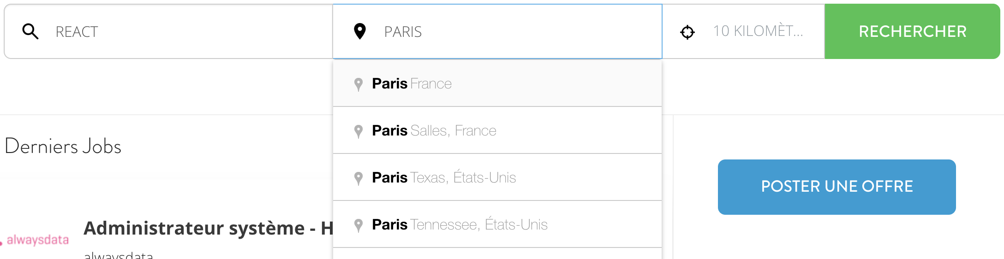The image size is (1004, 259).
Task: Start the search with the Rechercher button
Action: (912, 31)
